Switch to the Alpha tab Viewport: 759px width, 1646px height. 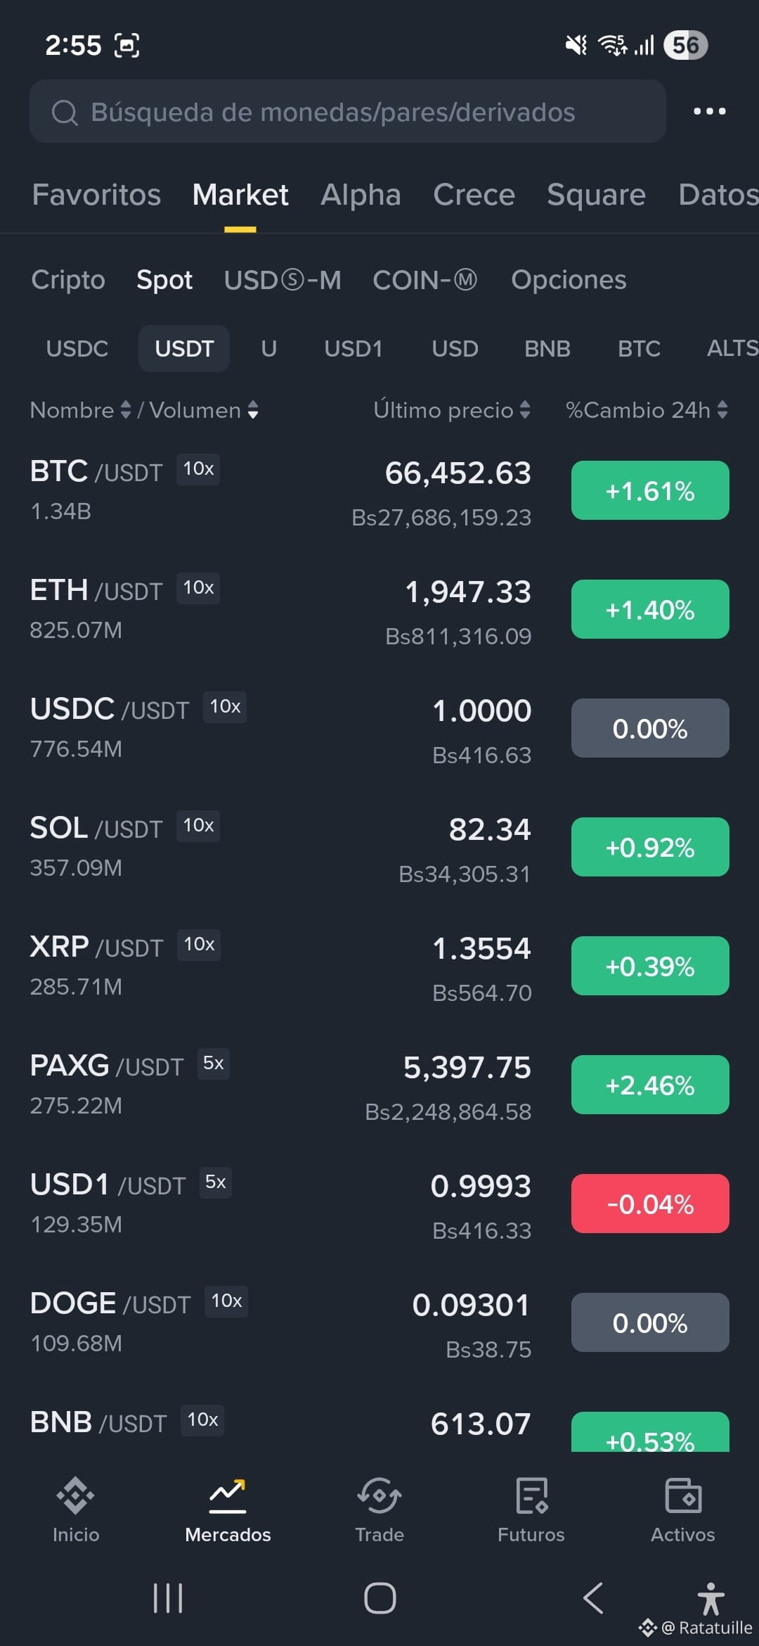pos(361,195)
